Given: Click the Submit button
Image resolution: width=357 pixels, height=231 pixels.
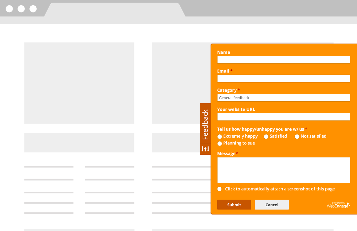Looking at the screenshot, I should [x=234, y=205].
